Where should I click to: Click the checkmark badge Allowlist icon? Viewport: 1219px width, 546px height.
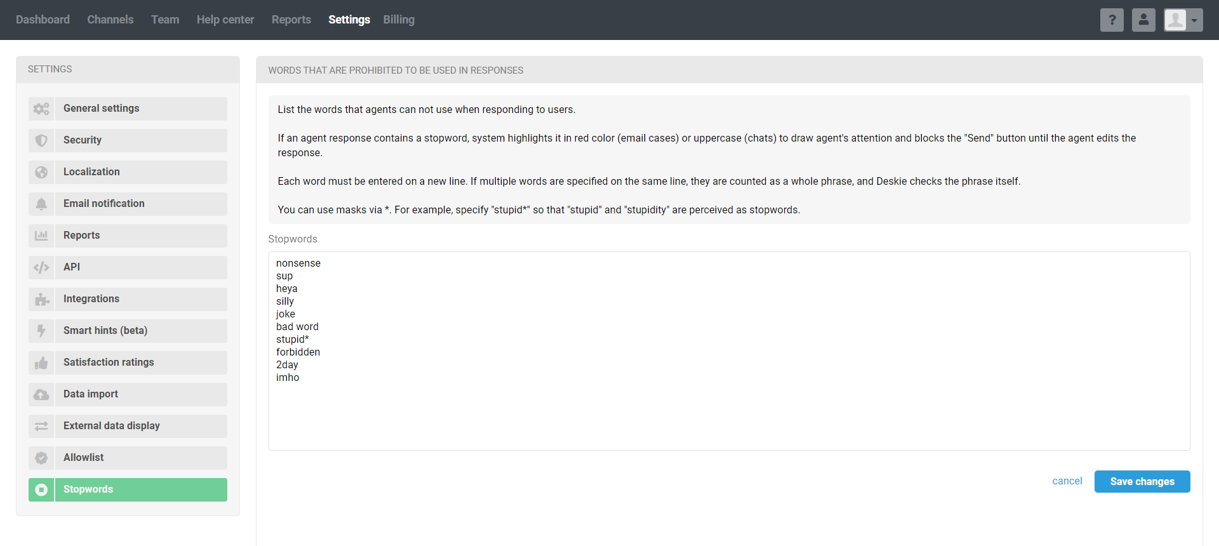pyautogui.click(x=41, y=458)
